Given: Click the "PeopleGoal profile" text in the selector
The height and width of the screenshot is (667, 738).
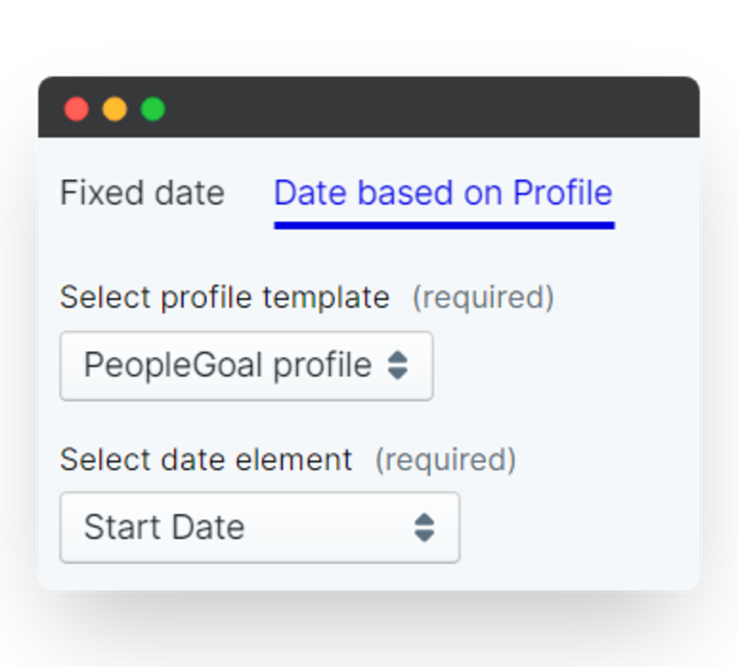Looking at the screenshot, I should pyautogui.click(x=227, y=366).
